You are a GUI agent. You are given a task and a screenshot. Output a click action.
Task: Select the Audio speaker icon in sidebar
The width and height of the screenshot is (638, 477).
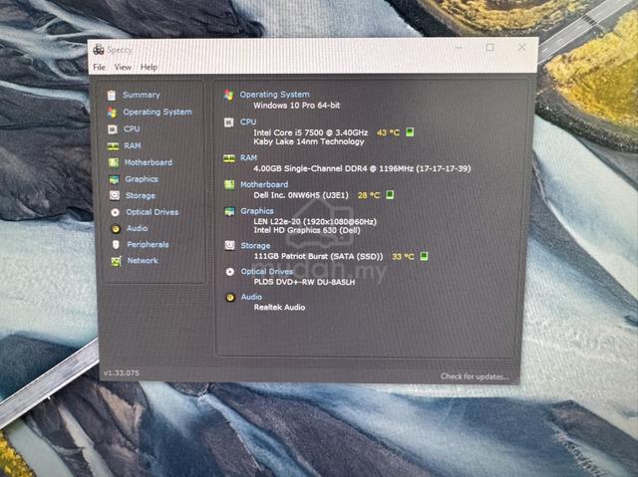click(x=116, y=229)
